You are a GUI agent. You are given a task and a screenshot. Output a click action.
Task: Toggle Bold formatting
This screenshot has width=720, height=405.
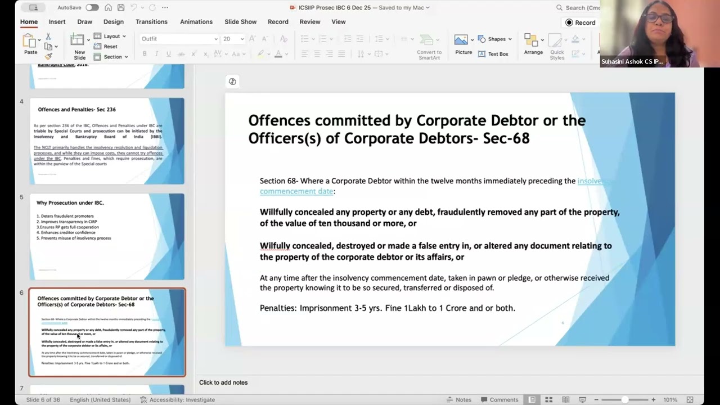pyautogui.click(x=145, y=54)
